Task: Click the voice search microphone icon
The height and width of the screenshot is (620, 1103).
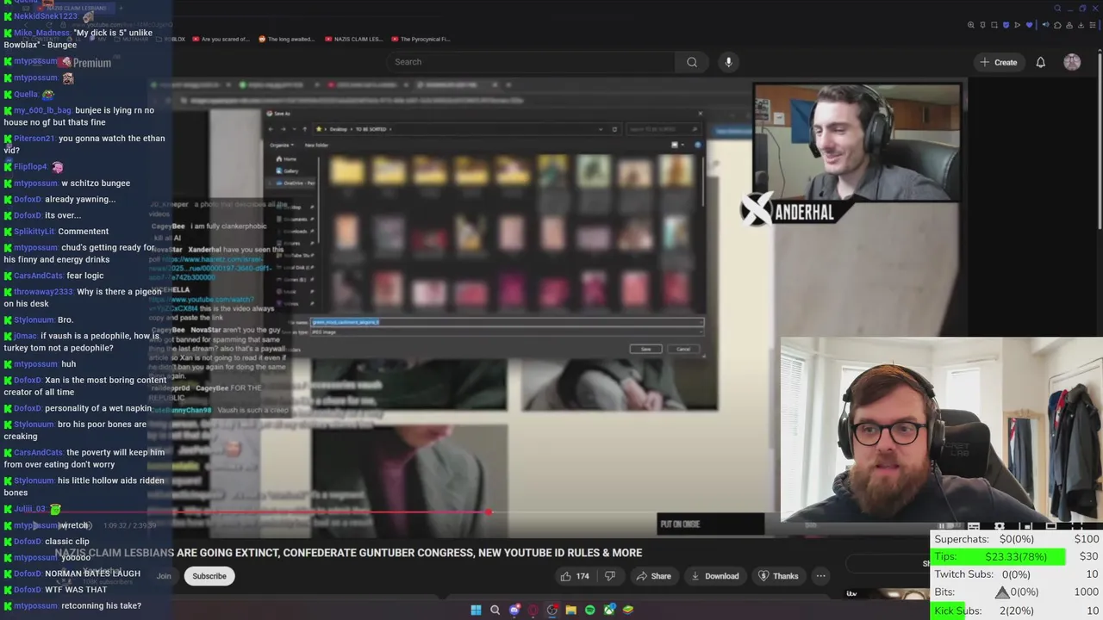Action: 728,62
